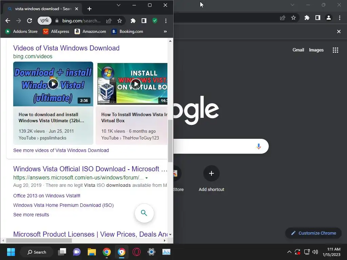Open Gmail link on Google page
This screenshot has height=260, width=347.
click(298, 50)
